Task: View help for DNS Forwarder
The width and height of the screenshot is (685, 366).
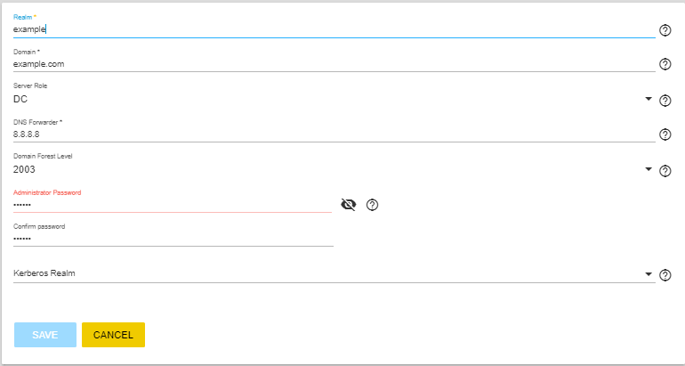Action: coord(665,134)
